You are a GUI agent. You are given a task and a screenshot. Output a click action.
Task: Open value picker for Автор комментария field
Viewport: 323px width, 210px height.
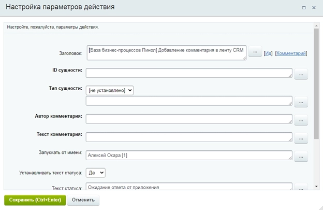[x=301, y=120]
